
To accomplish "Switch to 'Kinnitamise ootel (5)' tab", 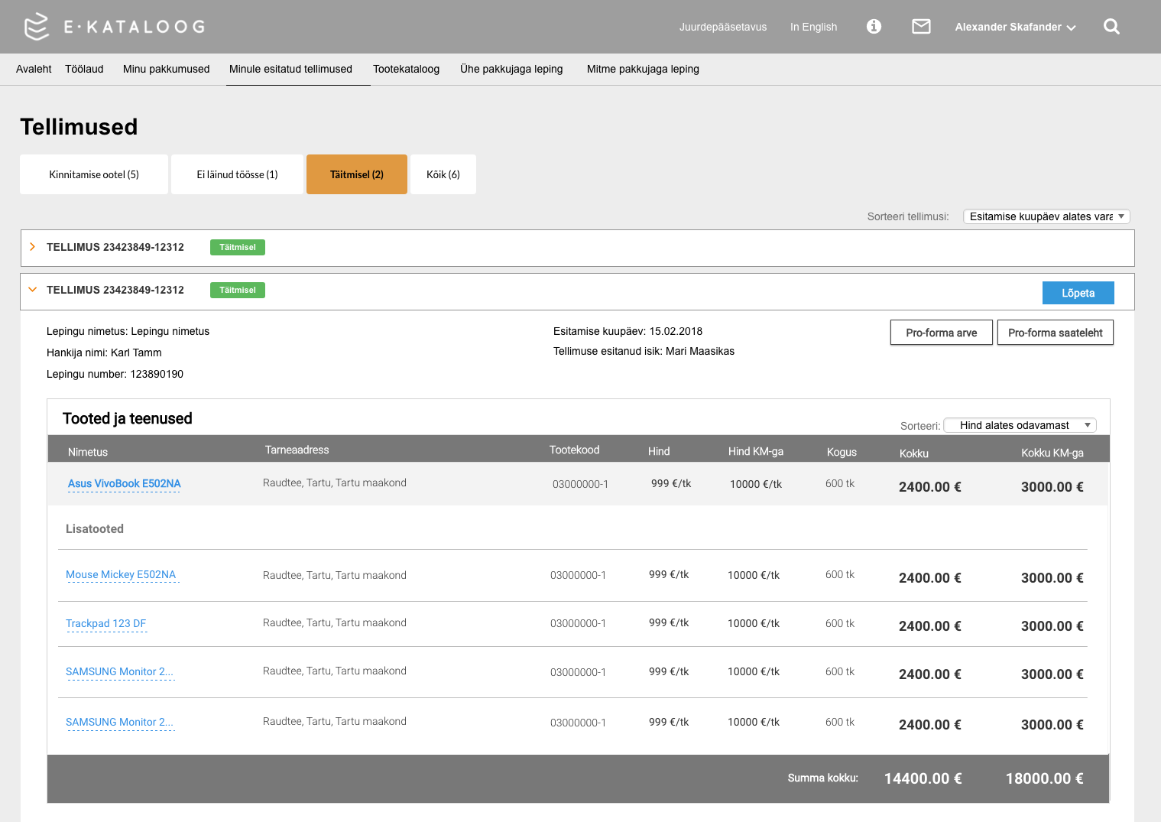I will [x=94, y=174].
